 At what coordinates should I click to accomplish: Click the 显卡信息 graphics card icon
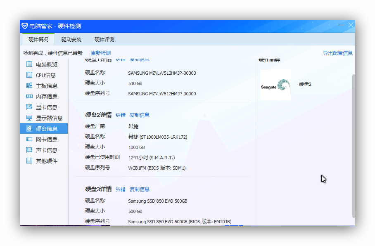(29, 107)
